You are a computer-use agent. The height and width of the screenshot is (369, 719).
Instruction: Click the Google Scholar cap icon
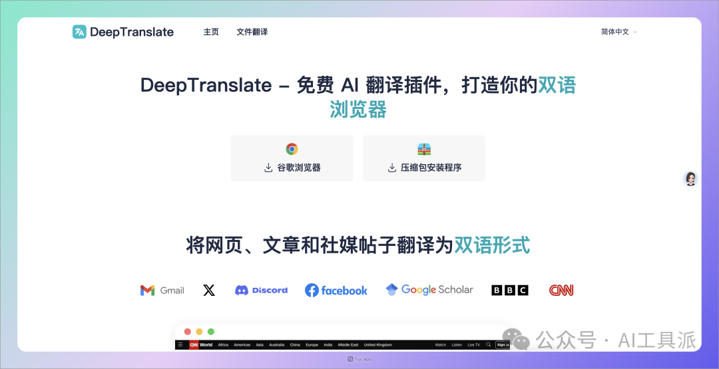pos(391,290)
